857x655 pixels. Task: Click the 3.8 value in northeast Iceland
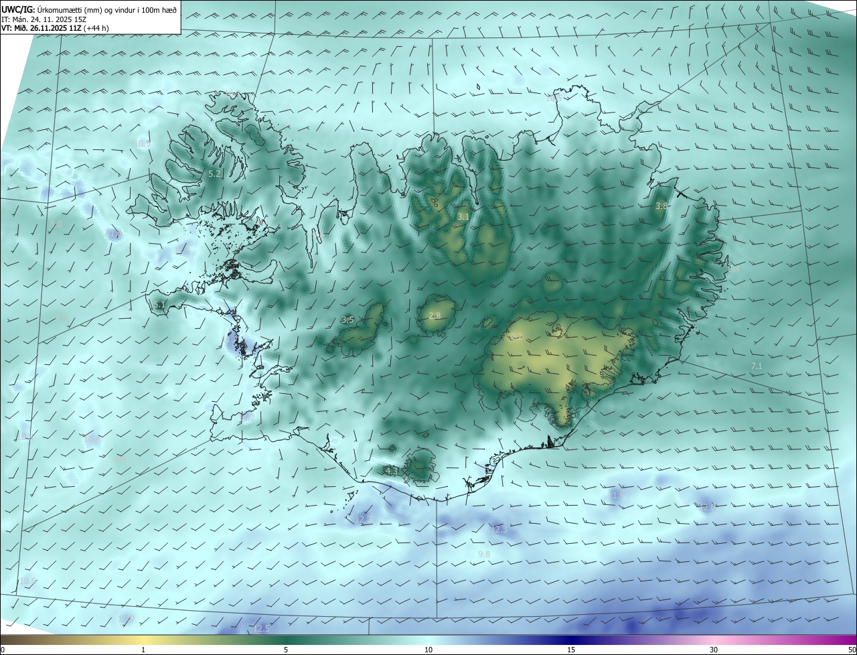(661, 206)
